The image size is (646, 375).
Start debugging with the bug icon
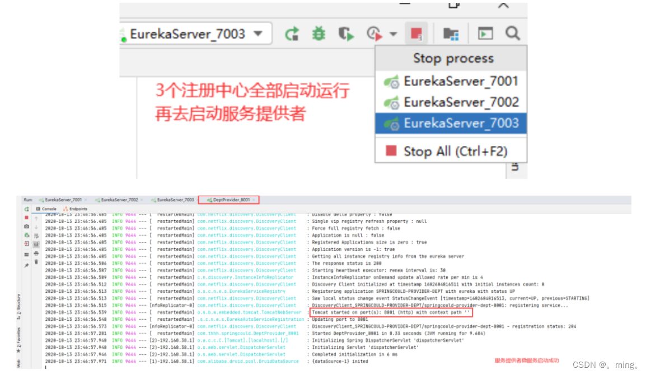319,34
